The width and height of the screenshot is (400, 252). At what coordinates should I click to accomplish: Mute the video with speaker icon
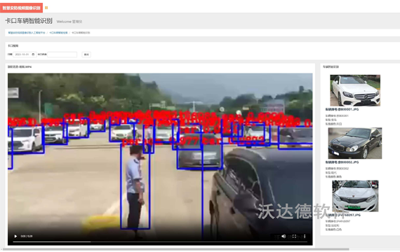284,236
